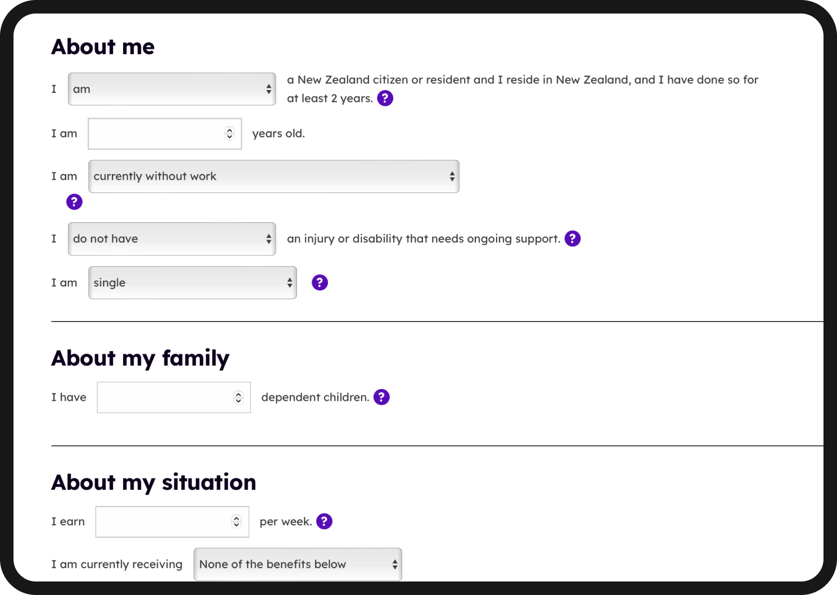Image resolution: width=837 pixels, height=595 pixels.
Task: Open help for citizenship residency question
Action: point(385,99)
